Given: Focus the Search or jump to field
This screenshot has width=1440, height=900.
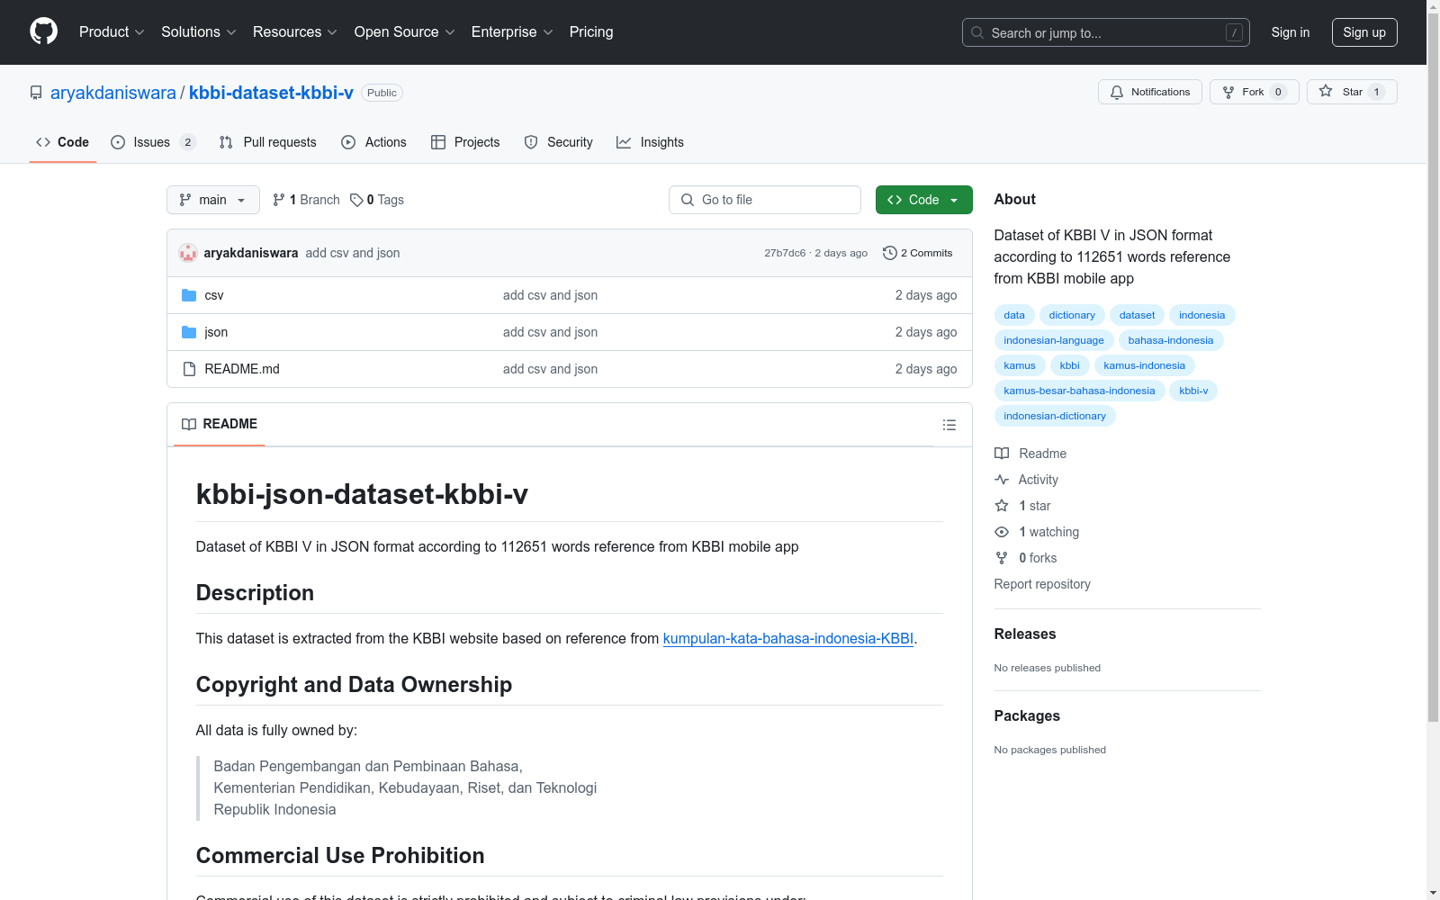Looking at the screenshot, I should (x=1106, y=32).
